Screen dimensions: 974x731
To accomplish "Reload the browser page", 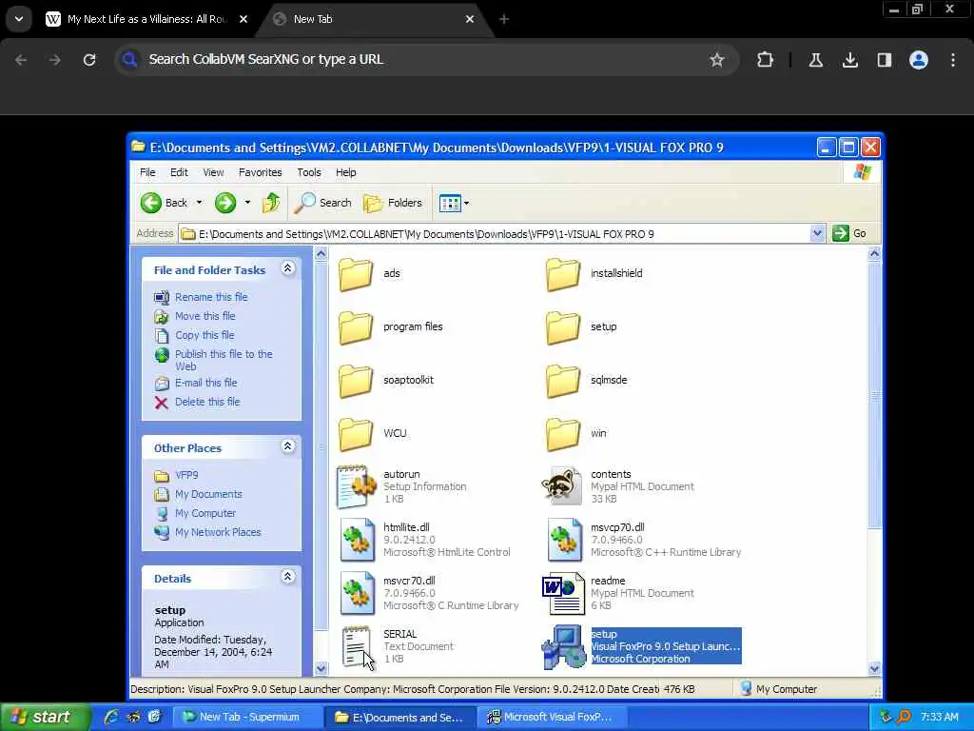I will point(89,60).
